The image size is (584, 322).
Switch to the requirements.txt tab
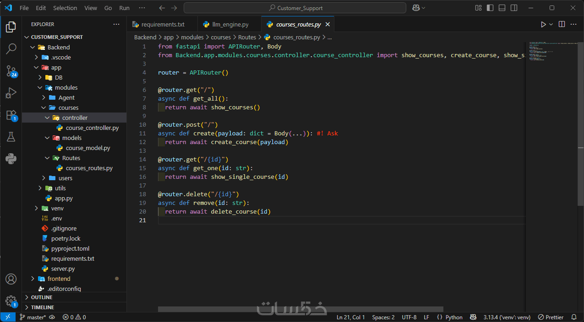163,24
